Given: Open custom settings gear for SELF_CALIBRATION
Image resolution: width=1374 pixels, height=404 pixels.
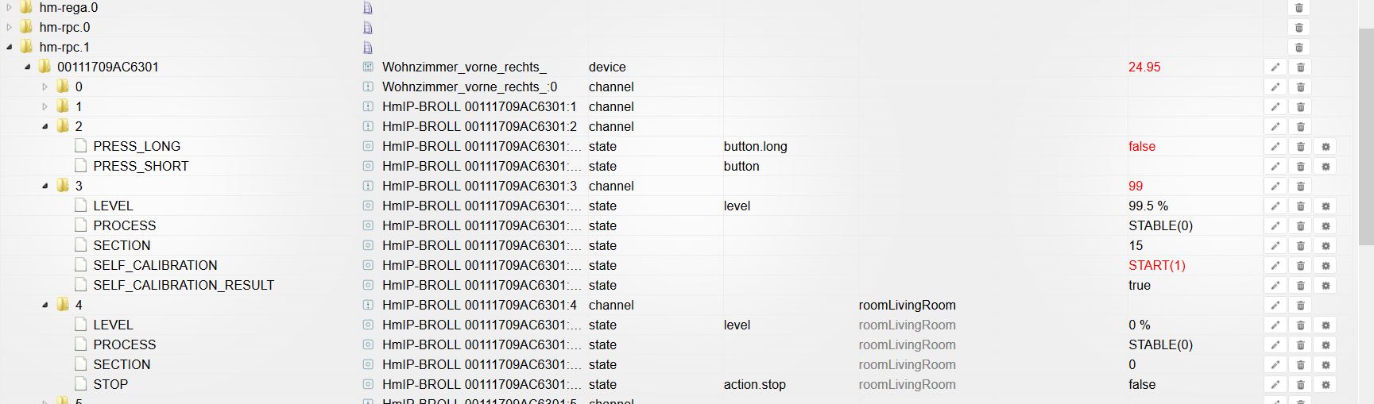Looking at the screenshot, I should (x=1326, y=266).
